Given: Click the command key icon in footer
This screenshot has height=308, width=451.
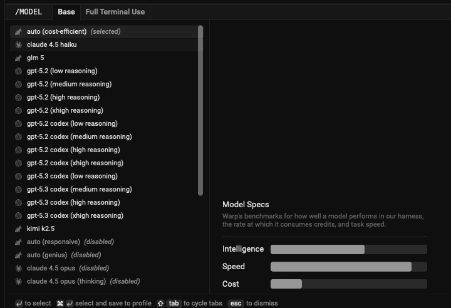Looking at the screenshot, I should [x=60, y=304].
